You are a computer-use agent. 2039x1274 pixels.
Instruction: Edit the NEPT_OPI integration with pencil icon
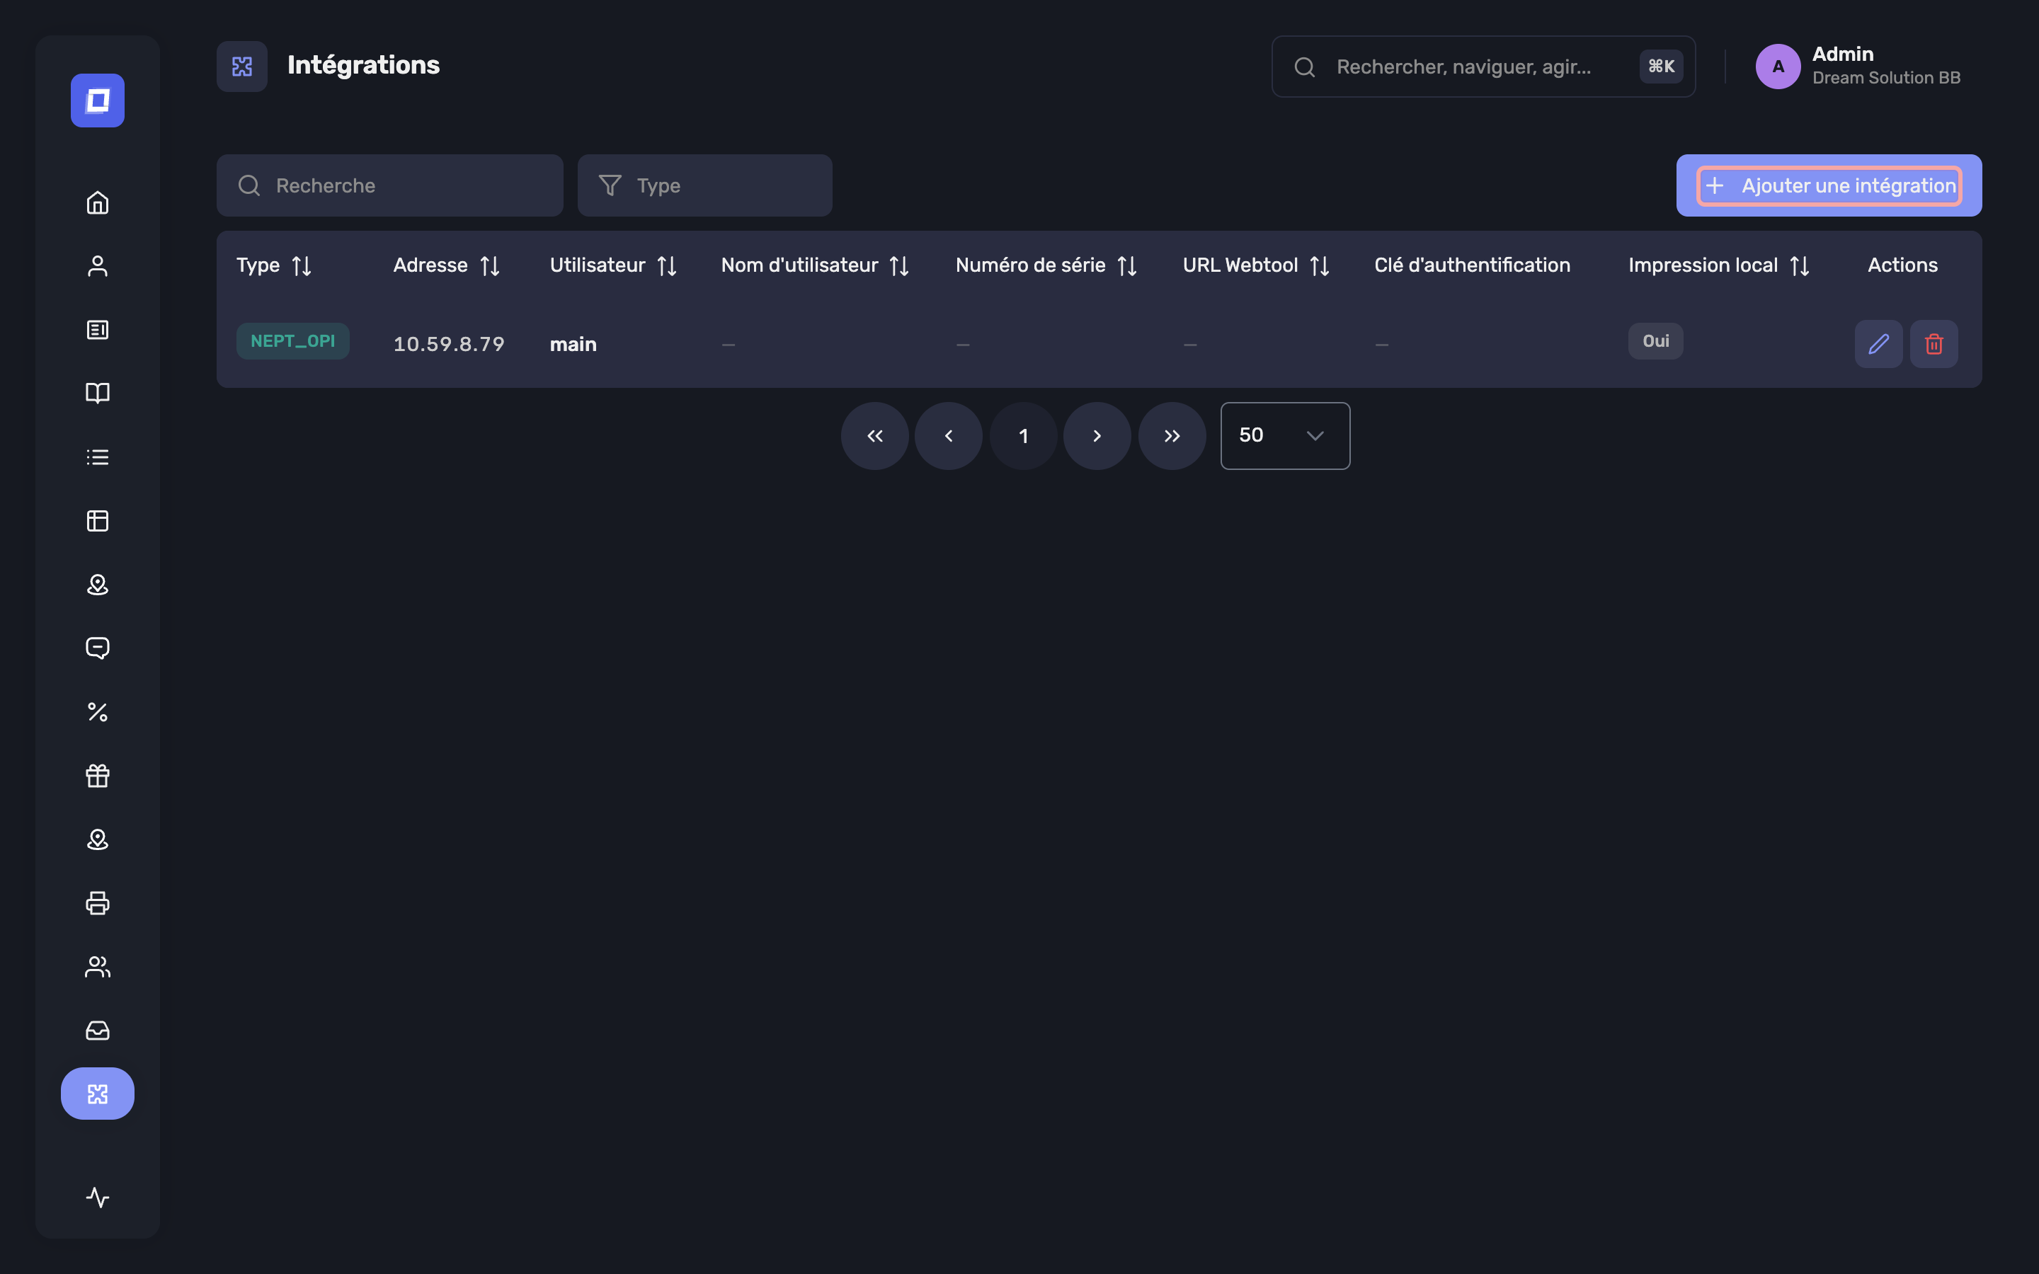tap(1878, 344)
